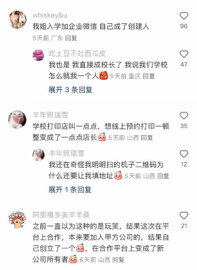
Task: Open username 阿里嘎多美羊羊桑
Action: 61,215
